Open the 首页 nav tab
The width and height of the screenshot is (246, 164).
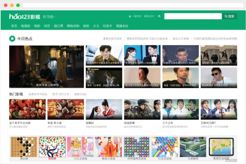pyautogui.click(x=14, y=26)
